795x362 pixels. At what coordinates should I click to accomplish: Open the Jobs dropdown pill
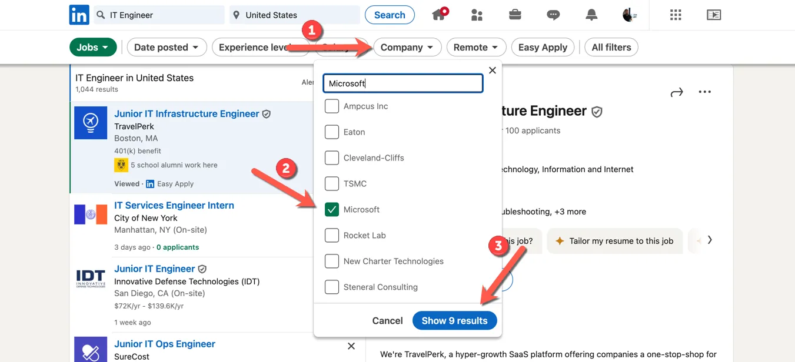tap(93, 47)
